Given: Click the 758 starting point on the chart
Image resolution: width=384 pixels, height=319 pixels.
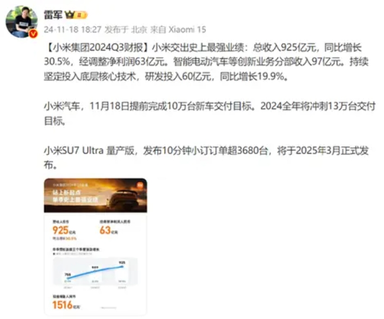Looking at the screenshot, I should (x=68, y=278).
